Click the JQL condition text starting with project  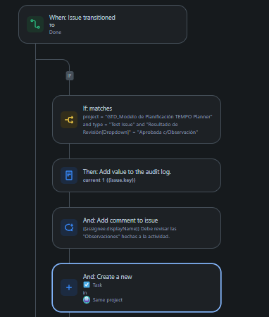coord(147,125)
